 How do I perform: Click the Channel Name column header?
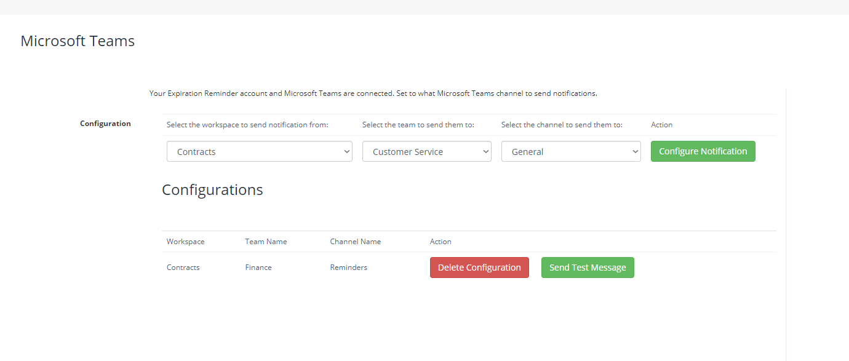356,242
